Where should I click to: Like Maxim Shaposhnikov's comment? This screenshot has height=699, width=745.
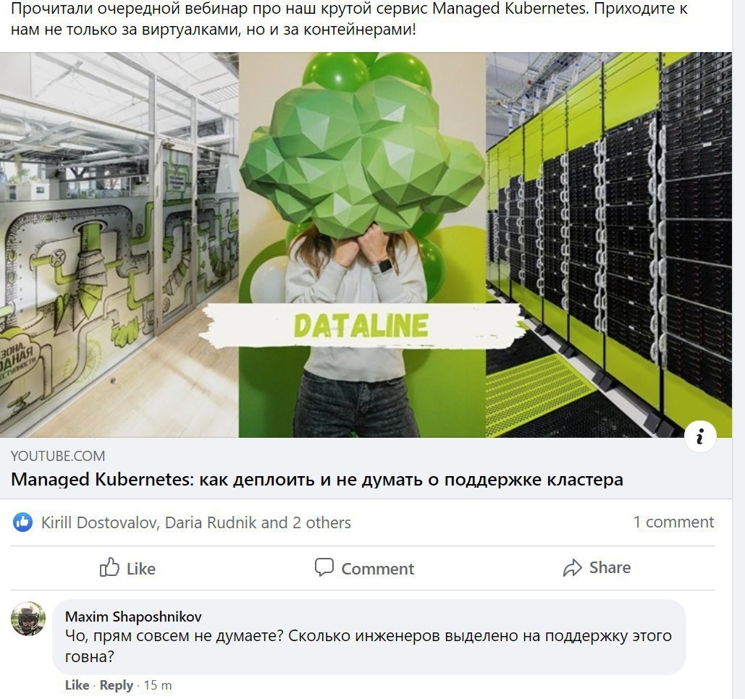77,685
